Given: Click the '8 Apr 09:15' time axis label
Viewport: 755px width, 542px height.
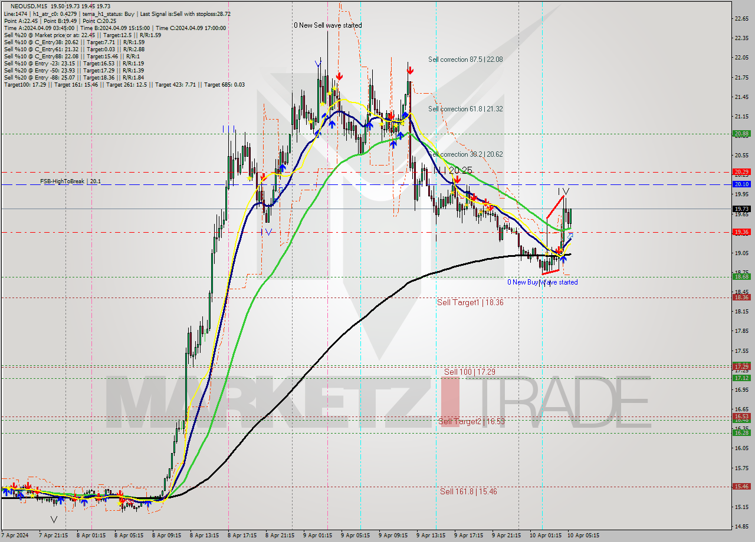Looking at the screenshot, I should (x=166, y=536).
